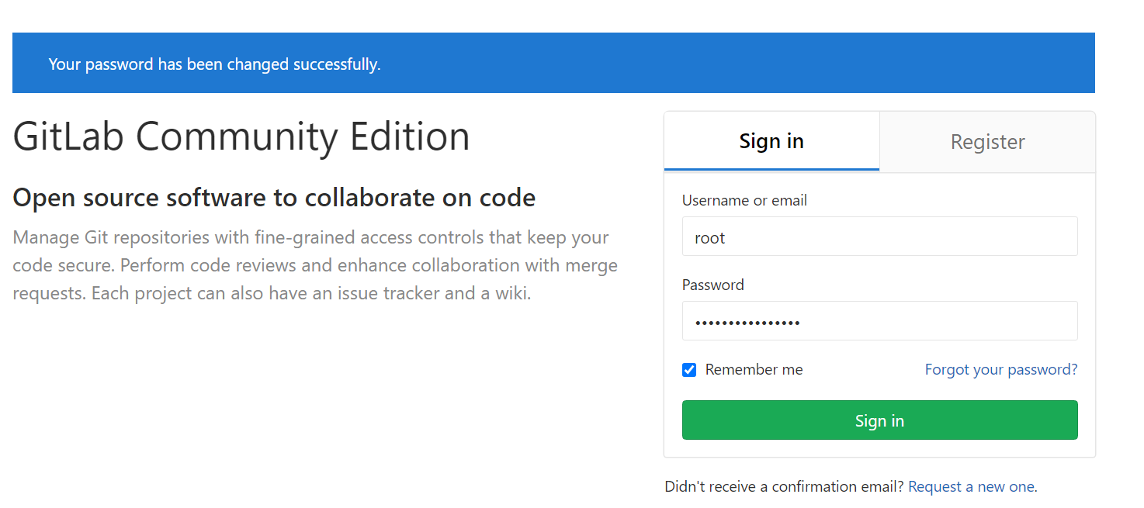Select the Sign in tab
The height and width of the screenshot is (508, 1144).
click(x=771, y=141)
